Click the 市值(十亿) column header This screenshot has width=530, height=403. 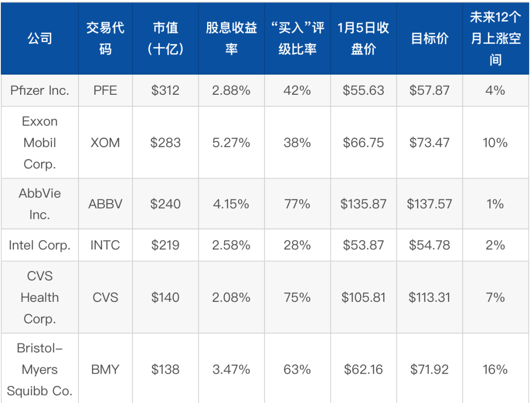[165, 38]
